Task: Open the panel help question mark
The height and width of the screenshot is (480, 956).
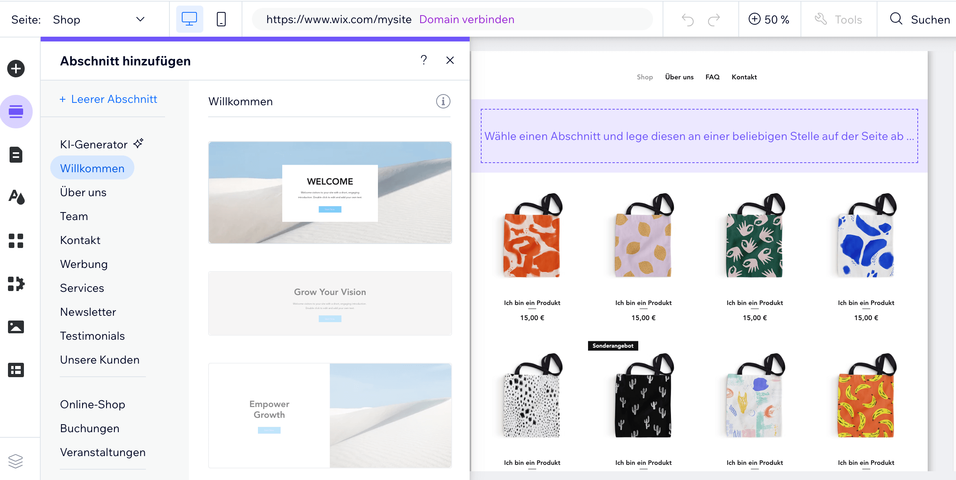Action: point(424,60)
